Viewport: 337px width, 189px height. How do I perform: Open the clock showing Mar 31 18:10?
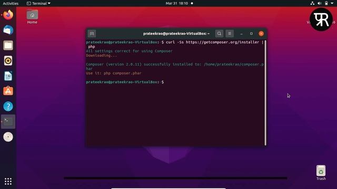click(177, 4)
